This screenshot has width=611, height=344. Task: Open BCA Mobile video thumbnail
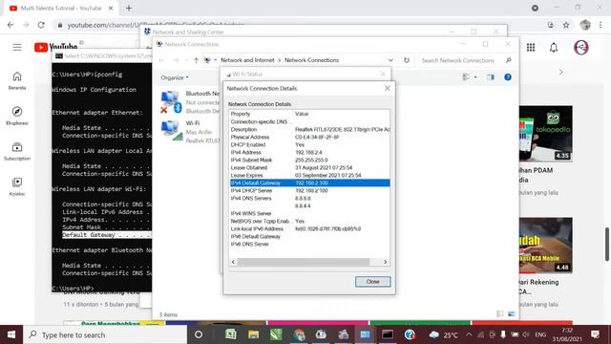pos(545,246)
